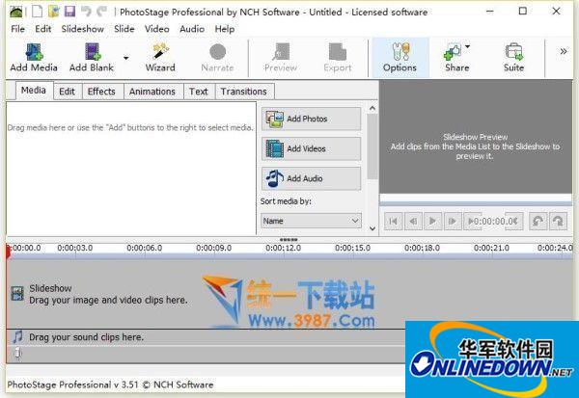
Task: Open the Audio menu
Action: click(x=192, y=29)
